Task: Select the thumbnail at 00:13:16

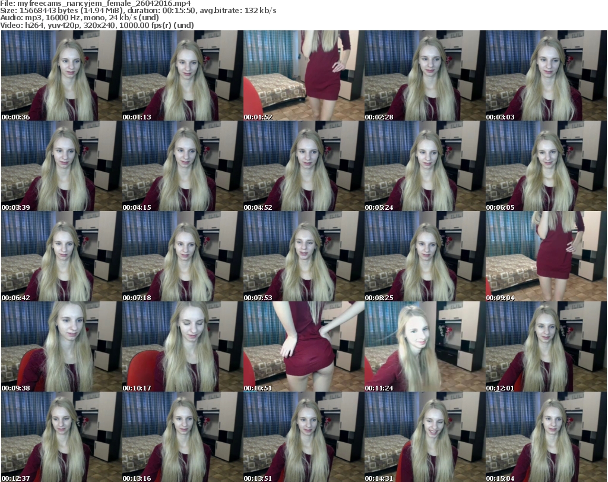Action: tap(183, 437)
